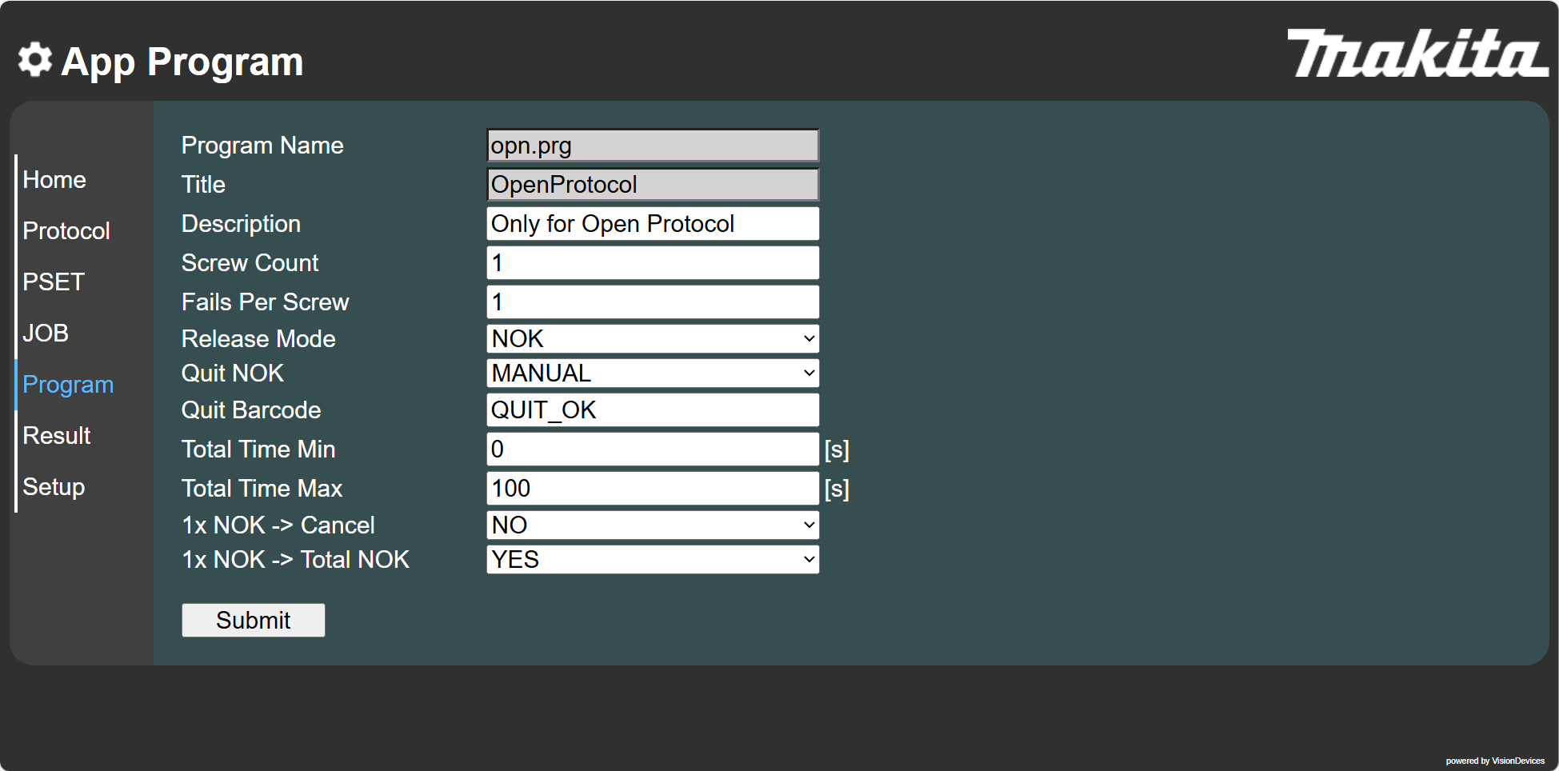Go to the Home menu item

pos(54,180)
